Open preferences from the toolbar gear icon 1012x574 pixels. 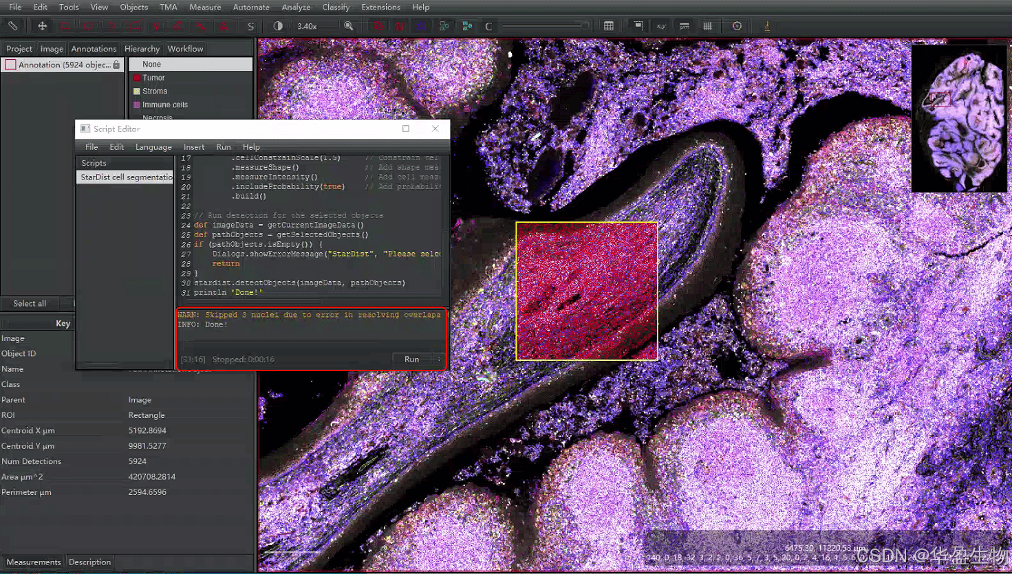(737, 26)
